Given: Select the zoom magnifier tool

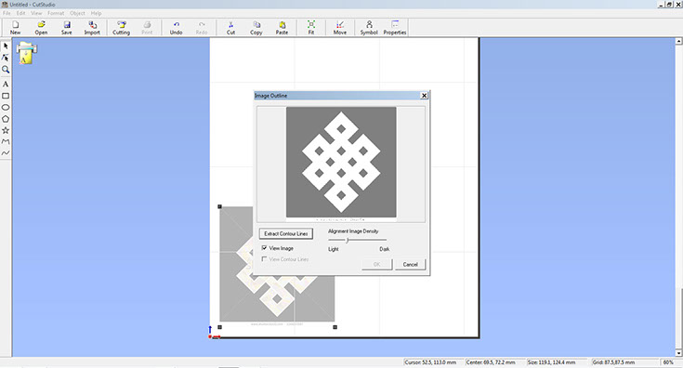Looking at the screenshot, I should [6, 70].
